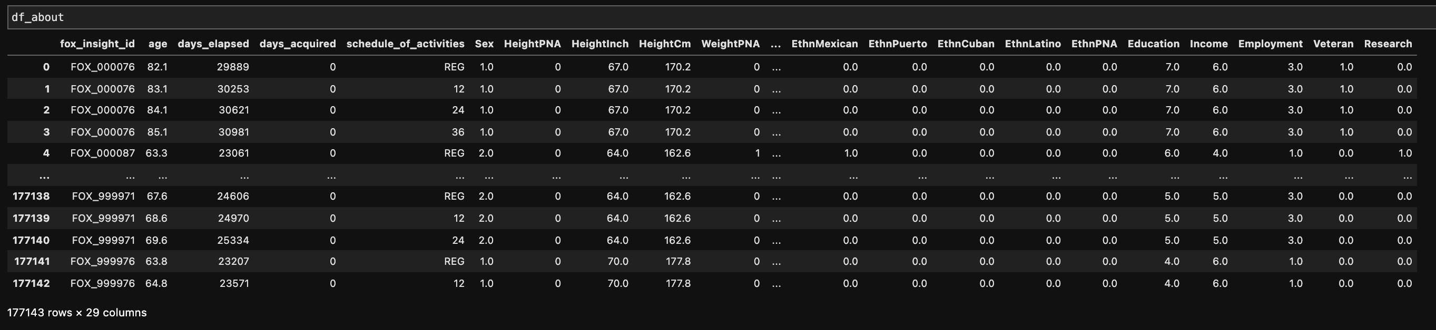The height and width of the screenshot is (330, 1436).
Task: Select the Research column header
Action: pyautogui.click(x=1388, y=44)
